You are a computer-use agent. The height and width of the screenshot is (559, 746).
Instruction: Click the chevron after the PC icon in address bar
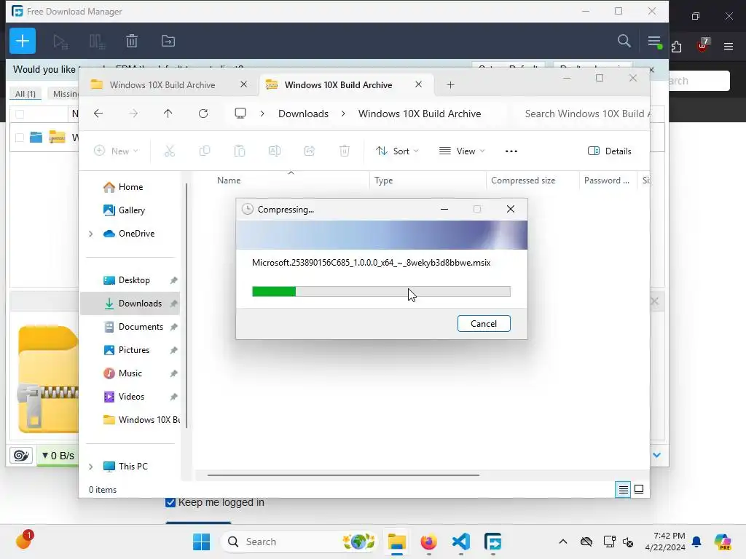[262, 114]
